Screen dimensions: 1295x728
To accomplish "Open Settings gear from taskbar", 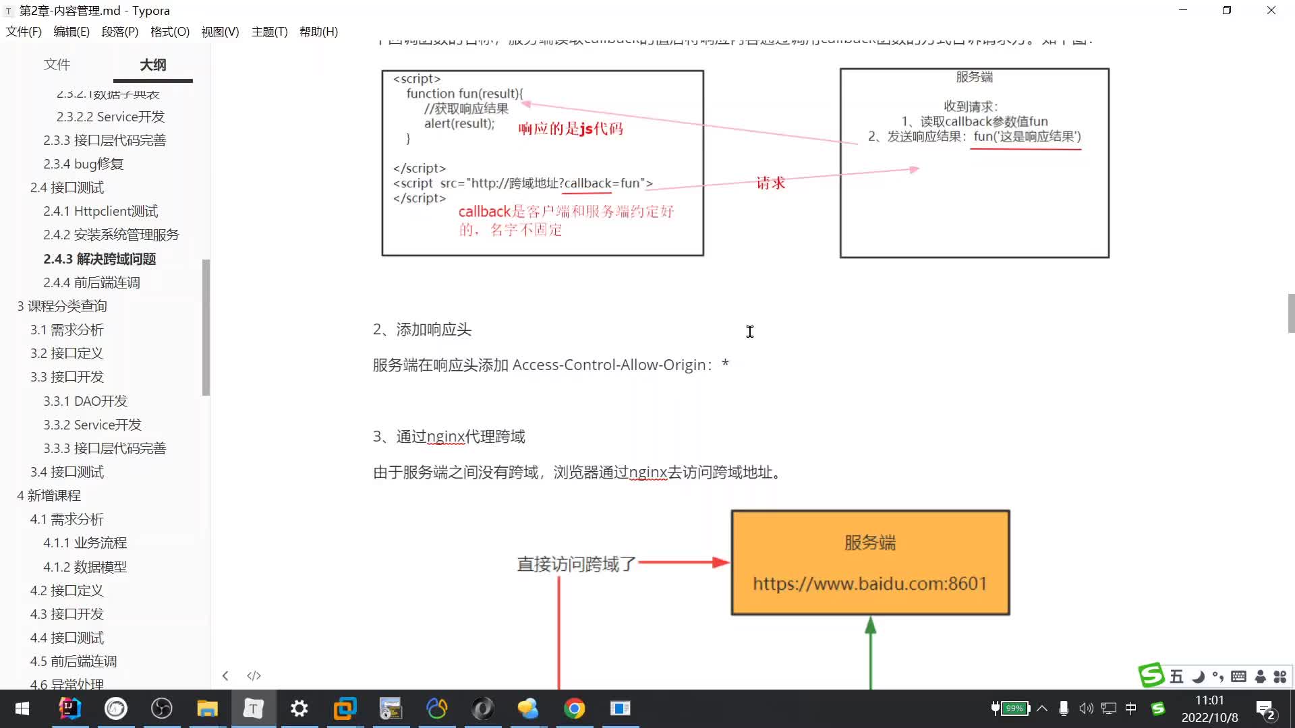I will pyautogui.click(x=299, y=708).
